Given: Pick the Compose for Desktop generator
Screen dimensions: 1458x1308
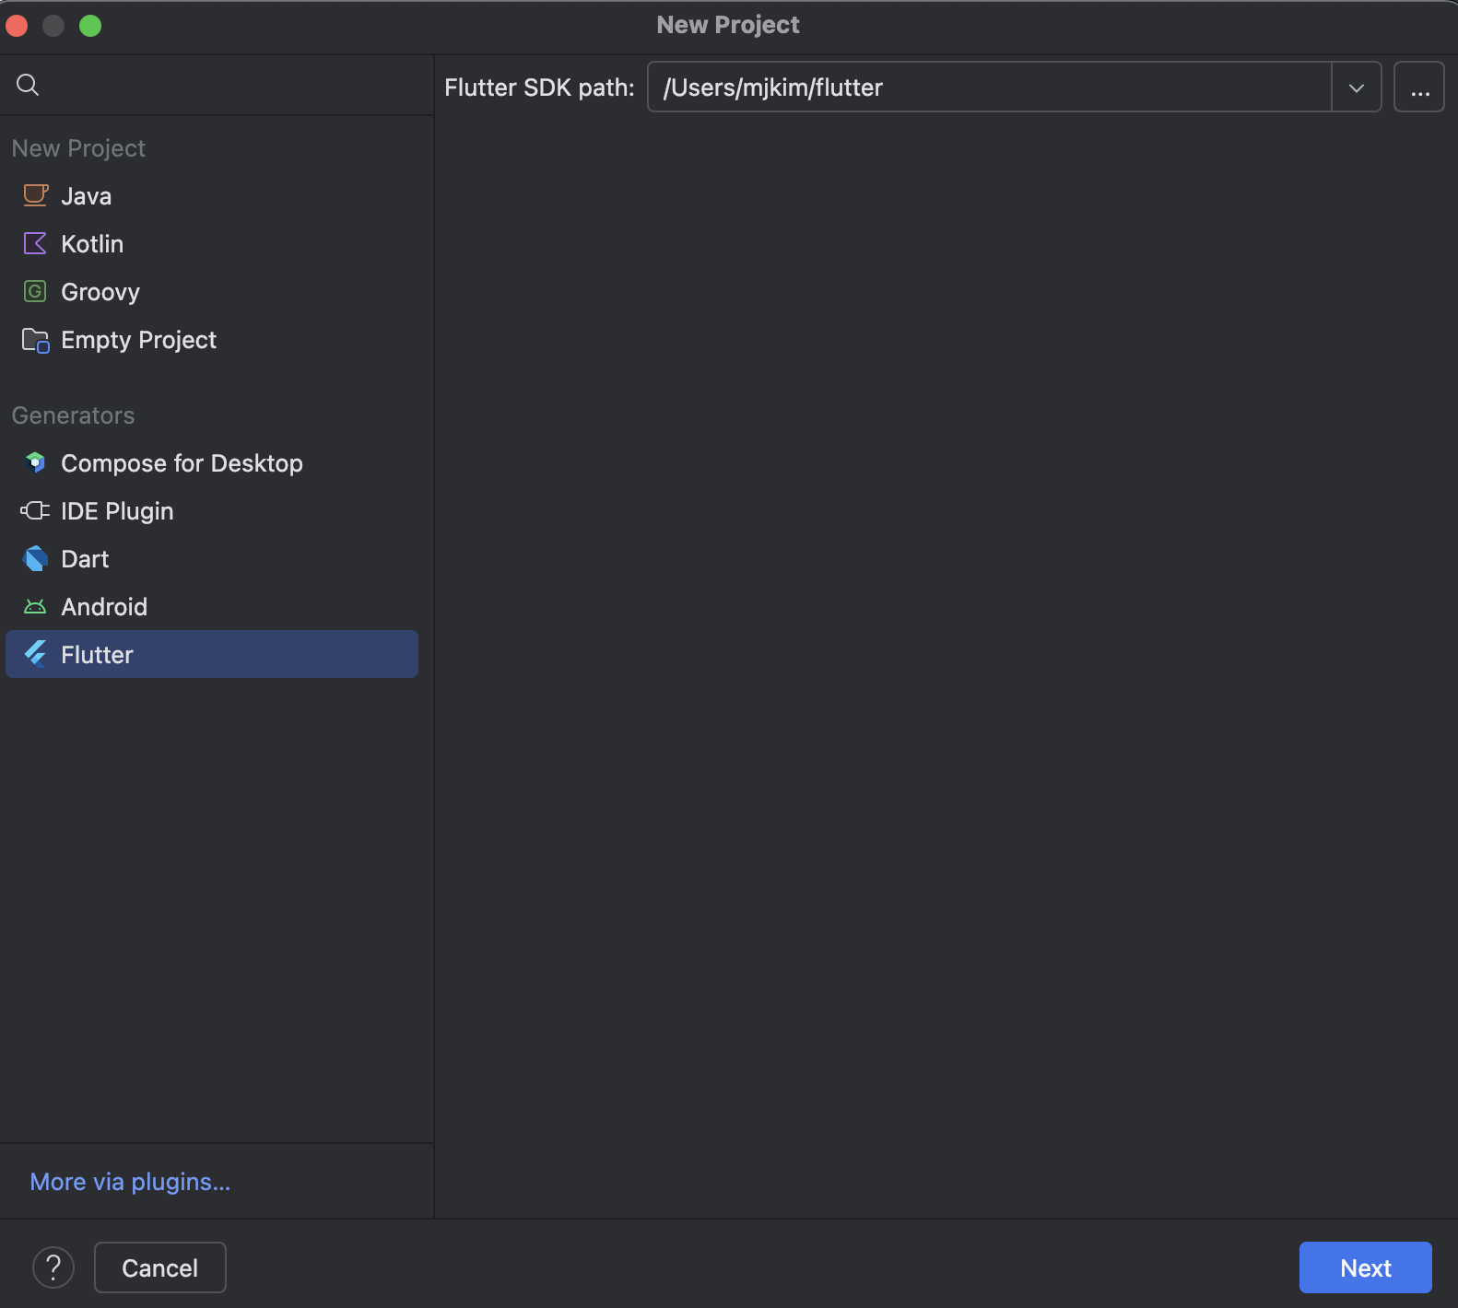Looking at the screenshot, I should point(212,462).
